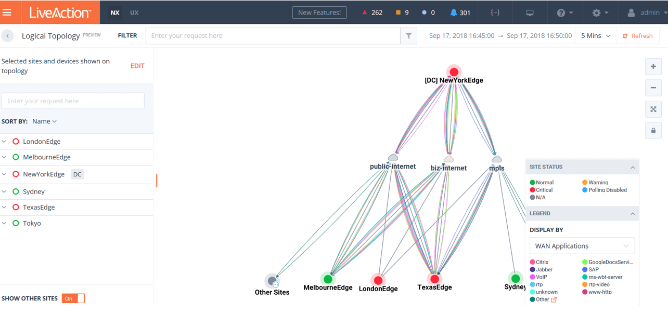Open the hamburger main menu
Screen dimensions: 668x330
7,12
